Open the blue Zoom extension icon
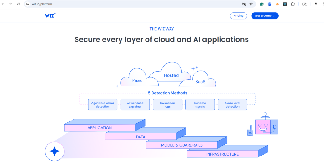Viewport: 324px width, 165px height. pos(270,4)
